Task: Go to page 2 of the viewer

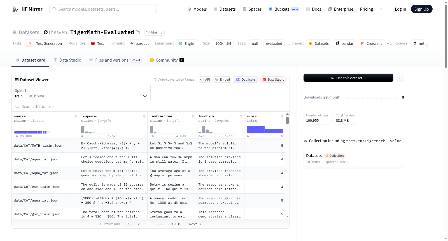Action: click(x=139, y=224)
